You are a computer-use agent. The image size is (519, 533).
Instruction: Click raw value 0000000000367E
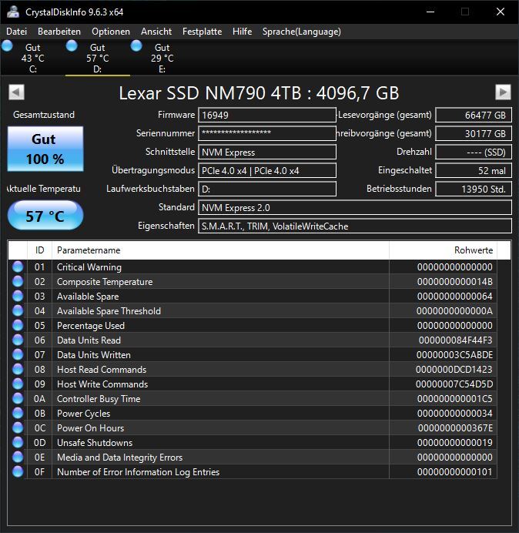click(455, 427)
